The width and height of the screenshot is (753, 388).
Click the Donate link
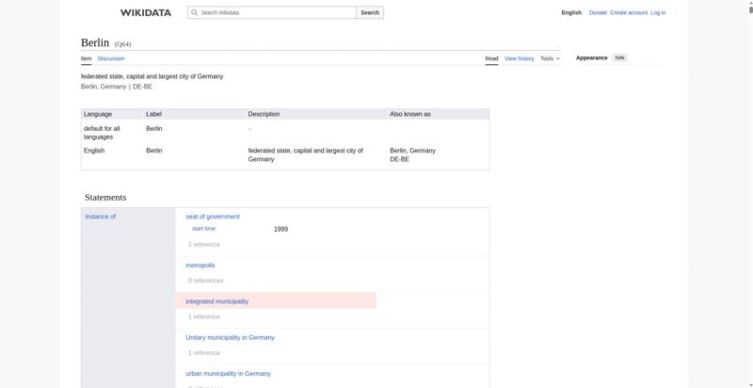(598, 12)
